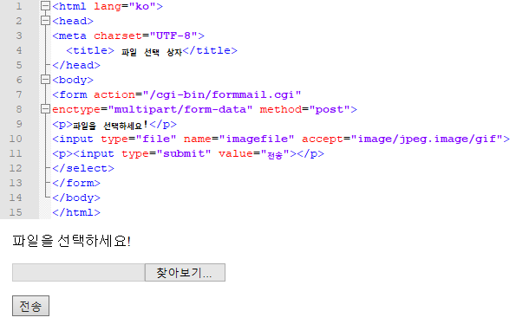Click line number 15 in the gutter
Screen dimensions: 516x324
point(16,212)
